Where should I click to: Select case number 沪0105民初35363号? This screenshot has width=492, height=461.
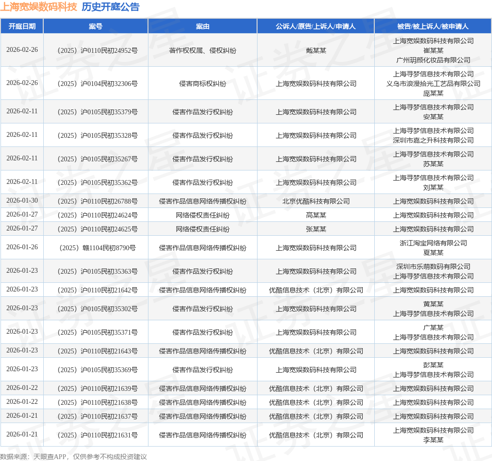(109, 271)
